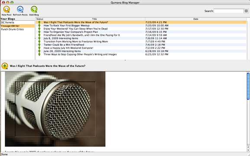Screen dimensions: 250x156
Task: Sort posts by the Date column header
Action: point(196,19)
